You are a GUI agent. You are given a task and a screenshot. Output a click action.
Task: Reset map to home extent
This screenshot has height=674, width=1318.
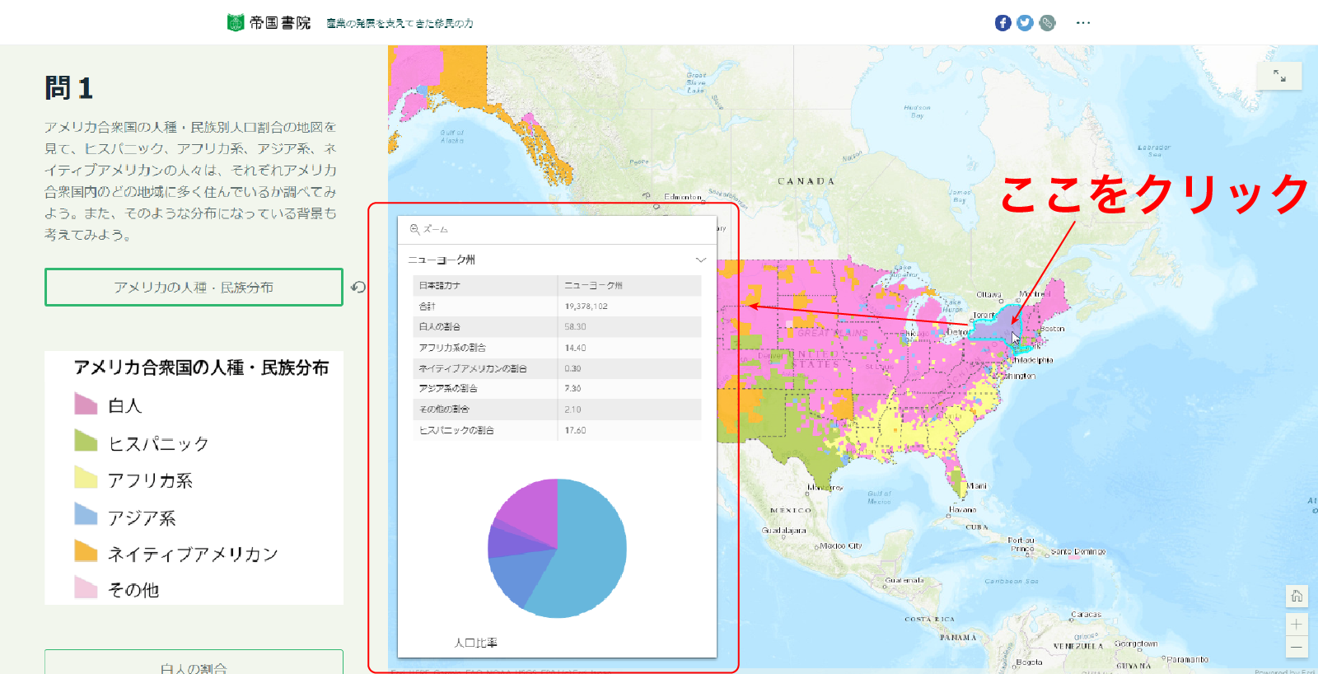tap(1297, 596)
